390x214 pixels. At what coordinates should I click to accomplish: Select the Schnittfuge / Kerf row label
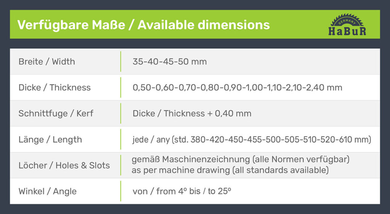tap(56, 113)
